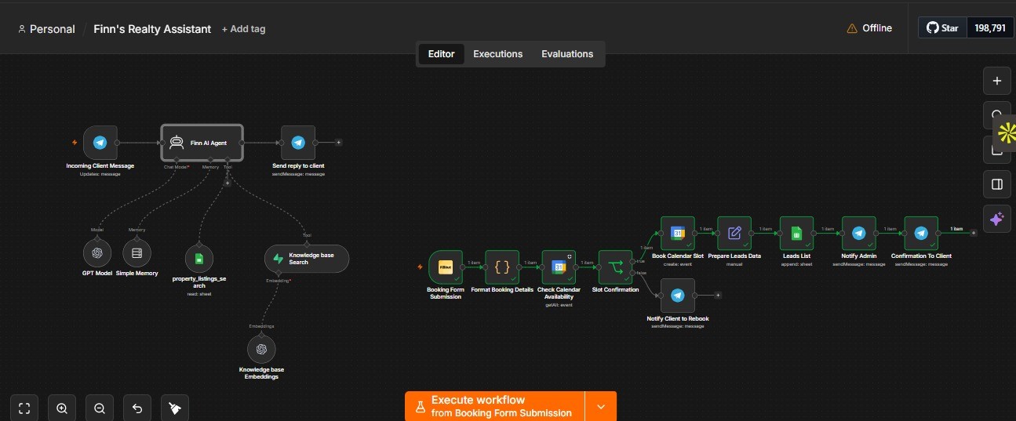This screenshot has width=1016, height=421.
Task: Open the property_listings_search sheet node
Action: click(x=199, y=259)
